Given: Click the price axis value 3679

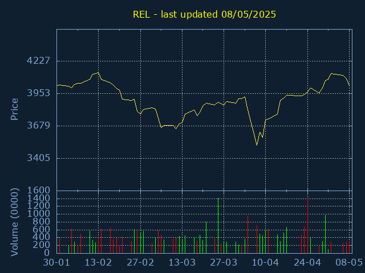Looking at the screenshot, I should point(39,126).
